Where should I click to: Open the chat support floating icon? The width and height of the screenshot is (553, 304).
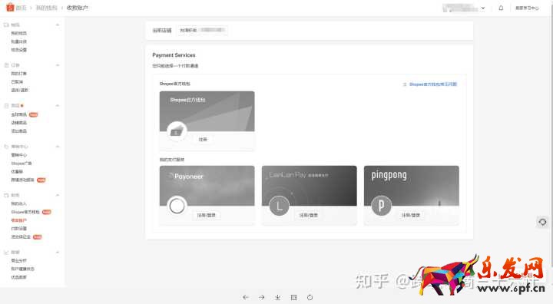click(542, 222)
